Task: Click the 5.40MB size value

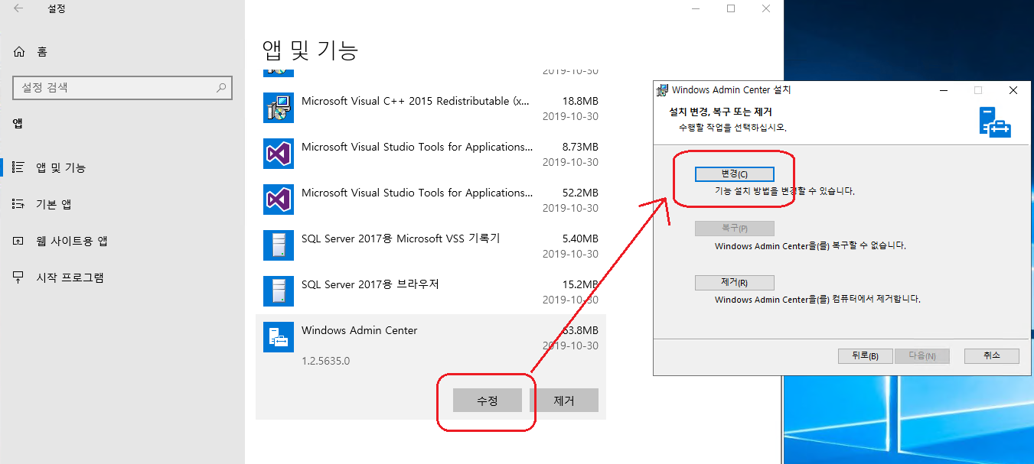Action: (x=580, y=238)
